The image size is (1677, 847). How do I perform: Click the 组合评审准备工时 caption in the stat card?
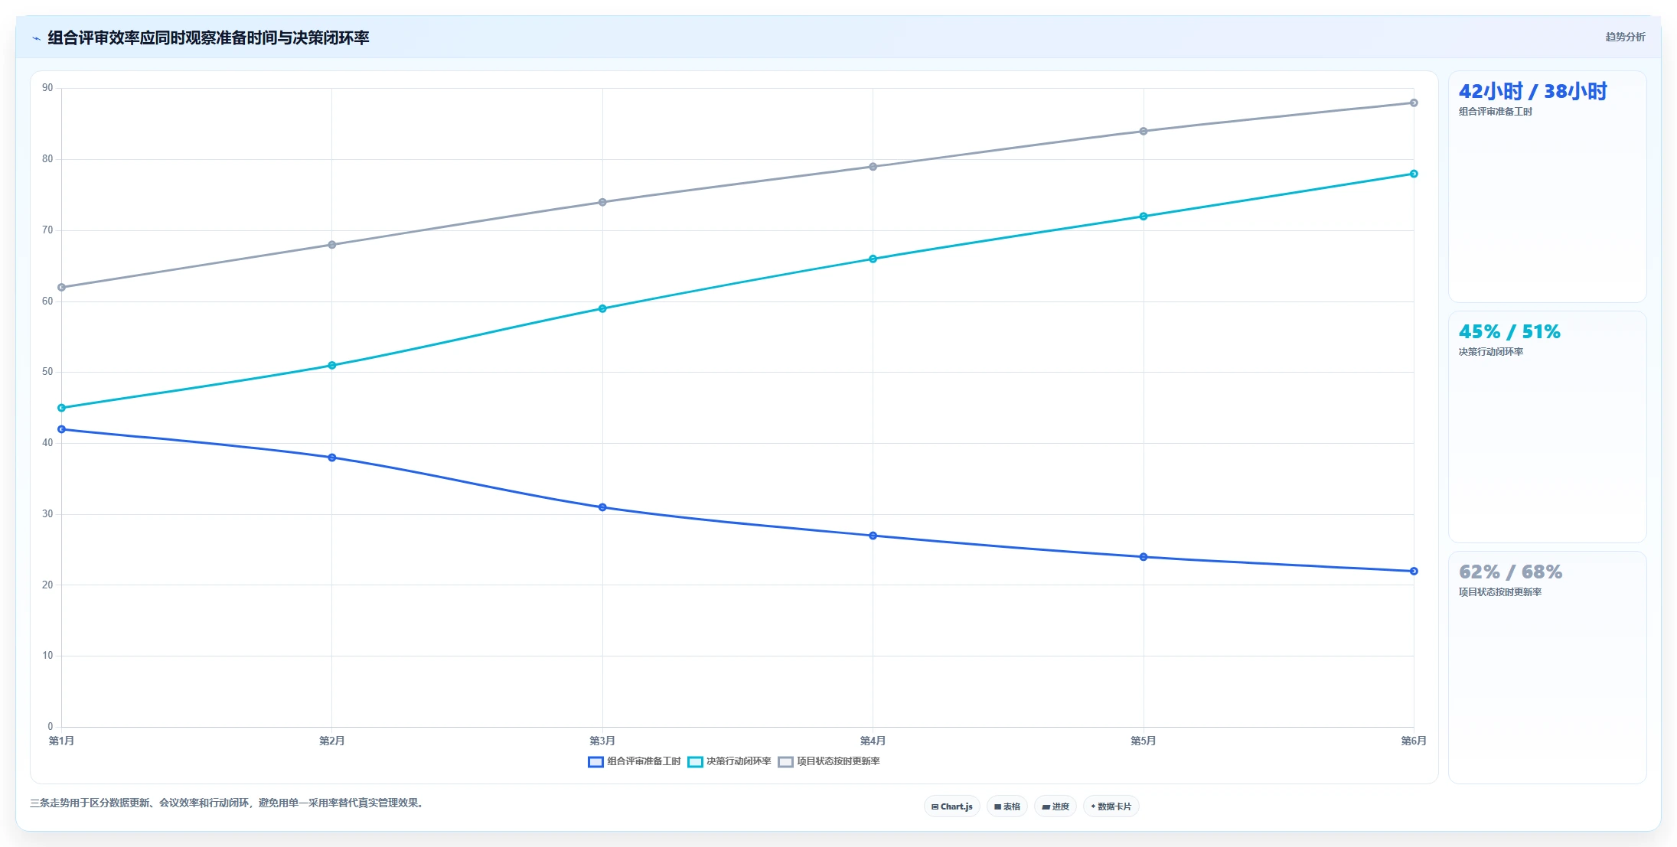[x=1496, y=112]
